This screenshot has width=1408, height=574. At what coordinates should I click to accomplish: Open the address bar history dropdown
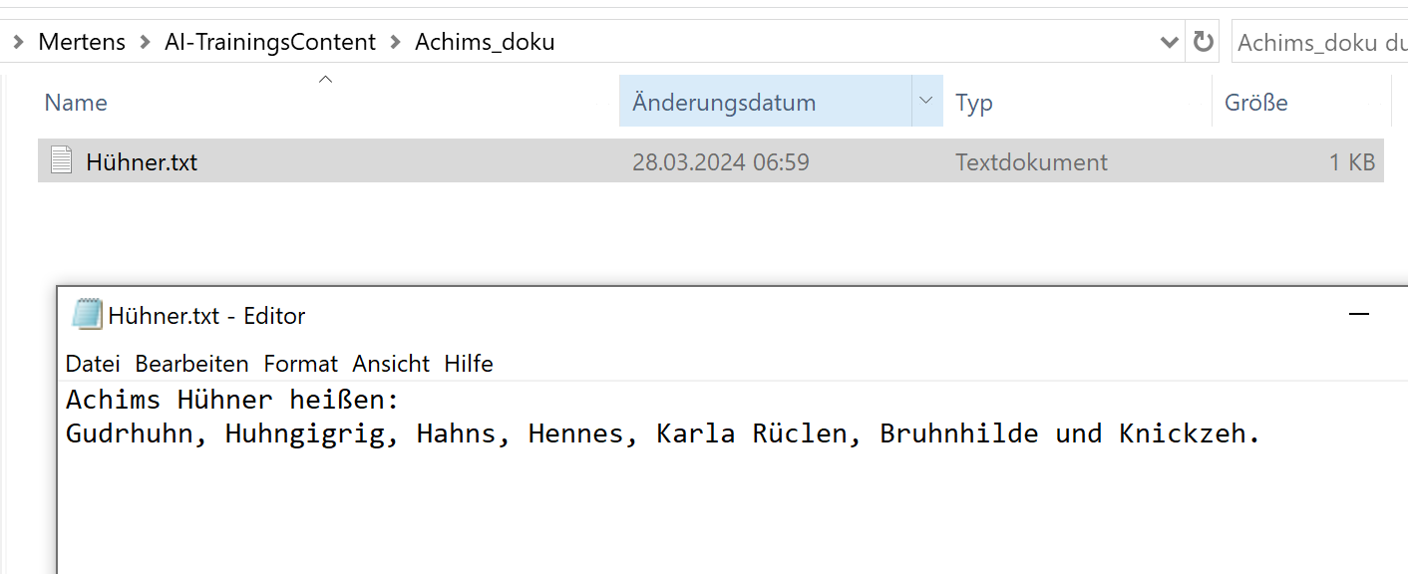click(x=1170, y=42)
